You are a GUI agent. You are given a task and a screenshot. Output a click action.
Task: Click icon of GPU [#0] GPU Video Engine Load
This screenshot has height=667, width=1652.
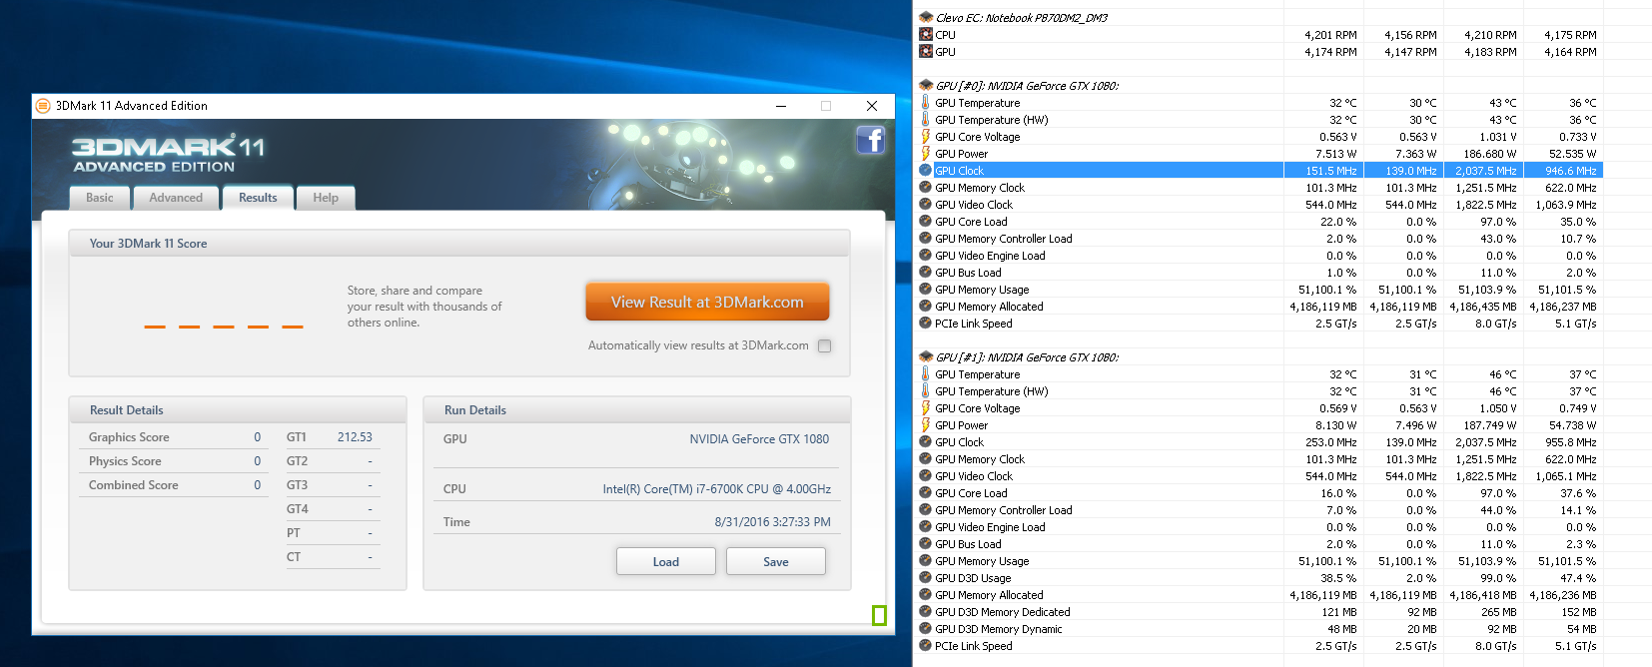926,256
